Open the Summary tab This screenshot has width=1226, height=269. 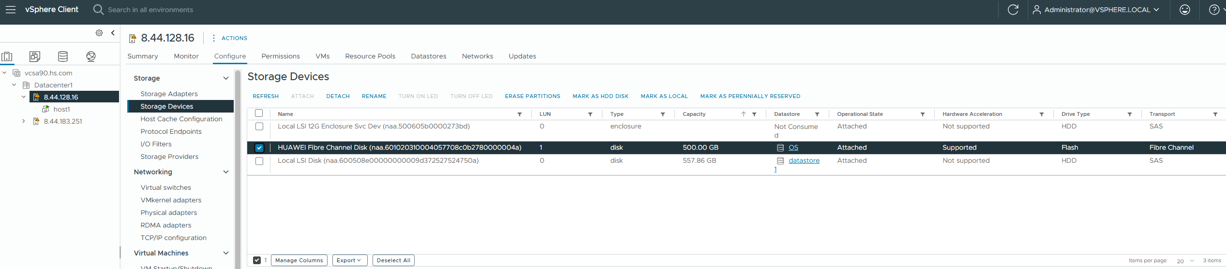143,57
